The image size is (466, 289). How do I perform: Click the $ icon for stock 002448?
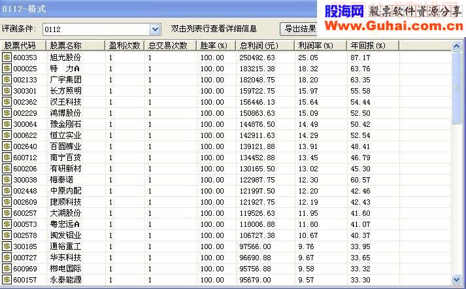7,190
